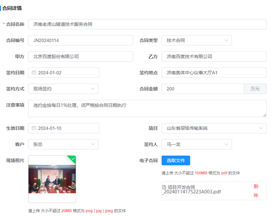Expand the 项目 dropdown 山东省层级传输系统

[x=214, y=128]
